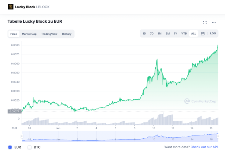Toggle the LOG scale button
225x156 pixels.
213,34
